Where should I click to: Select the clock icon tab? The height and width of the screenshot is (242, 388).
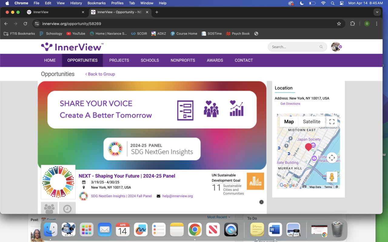67,208
